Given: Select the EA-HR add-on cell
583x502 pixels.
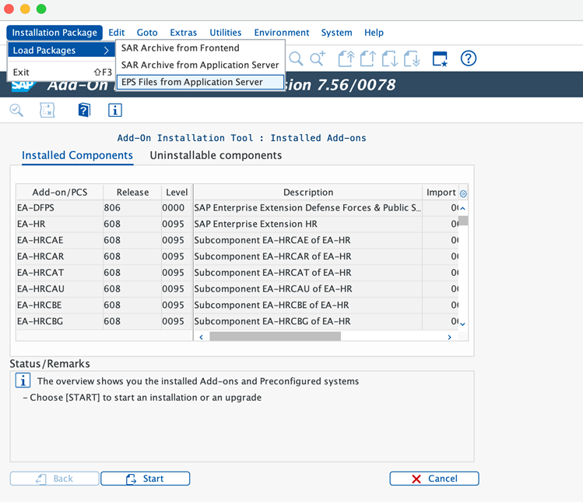Looking at the screenshot, I should point(59,224).
